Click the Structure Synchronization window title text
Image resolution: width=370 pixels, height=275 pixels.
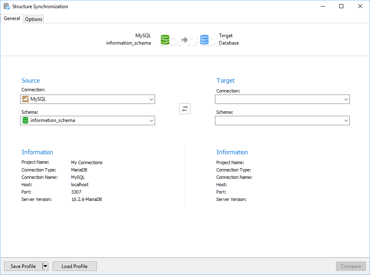click(x=40, y=7)
